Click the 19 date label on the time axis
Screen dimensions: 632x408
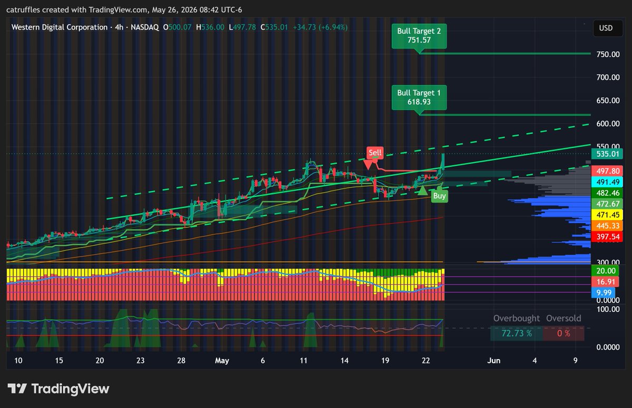point(385,361)
